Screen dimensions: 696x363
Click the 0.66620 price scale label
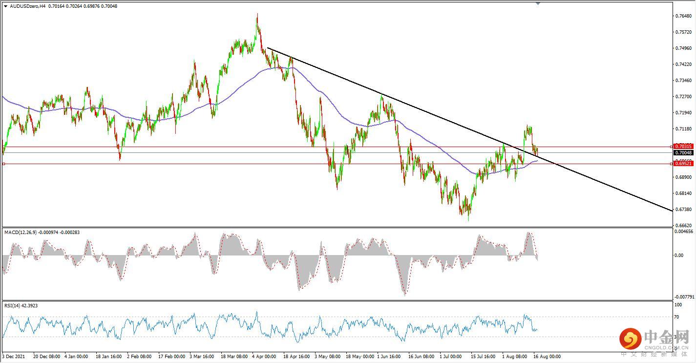tap(683, 225)
